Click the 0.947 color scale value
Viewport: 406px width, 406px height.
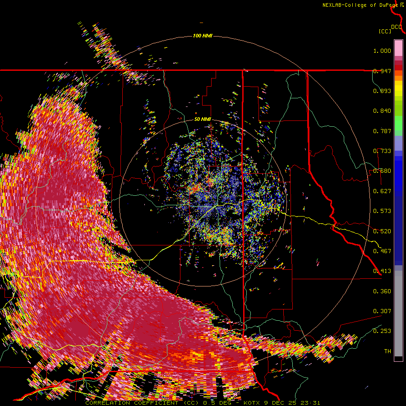pyautogui.click(x=382, y=71)
